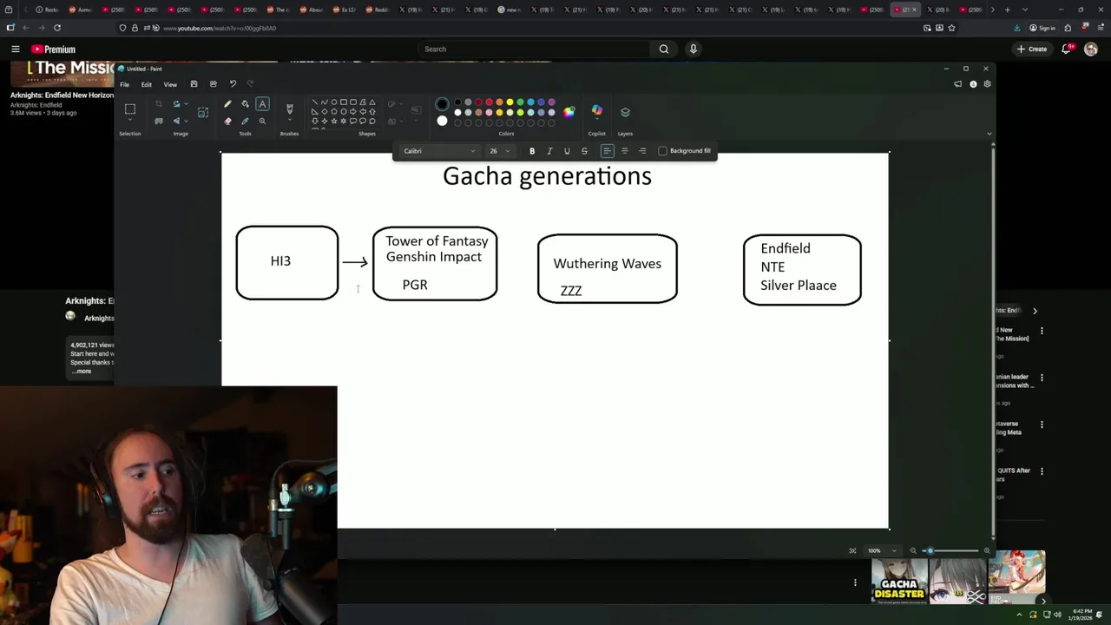Viewport: 1111px width, 625px height.
Task: Open the taskbar volume speaker icon
Action: [x=1057, y=615]
